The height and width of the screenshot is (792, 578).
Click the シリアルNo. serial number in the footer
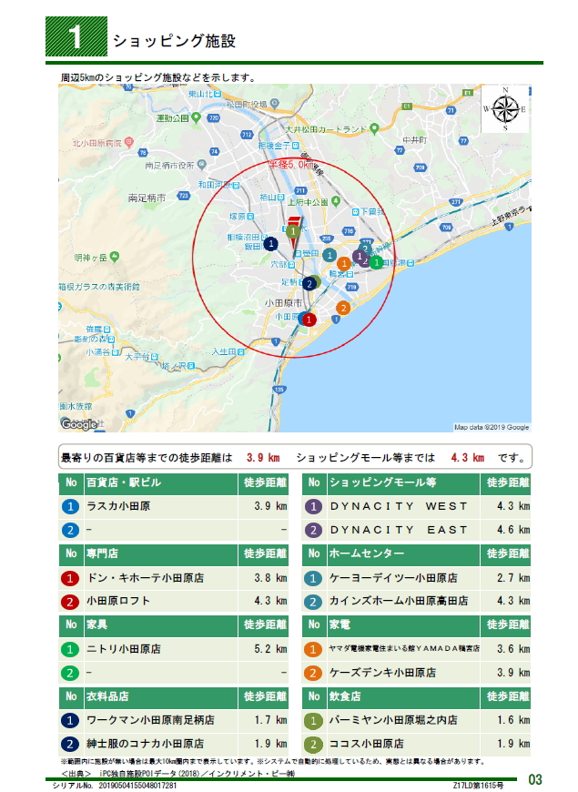[x=115, y=786]
